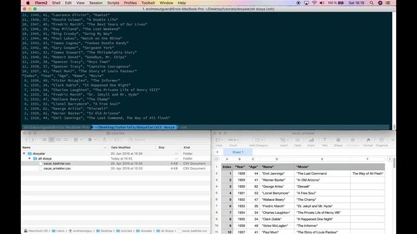This screenshot has height=234, width=417.
Task: Click the "Clark Gable" cell in Numbers
Action: click(x=277, y=219)
